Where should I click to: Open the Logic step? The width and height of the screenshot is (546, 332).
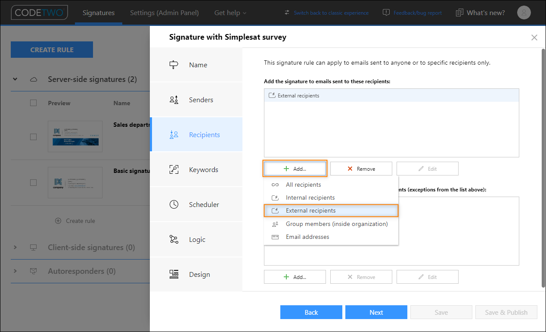[196, 240]
